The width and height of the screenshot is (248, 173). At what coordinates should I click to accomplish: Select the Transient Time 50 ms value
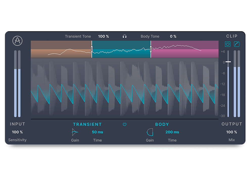[97, 132]
